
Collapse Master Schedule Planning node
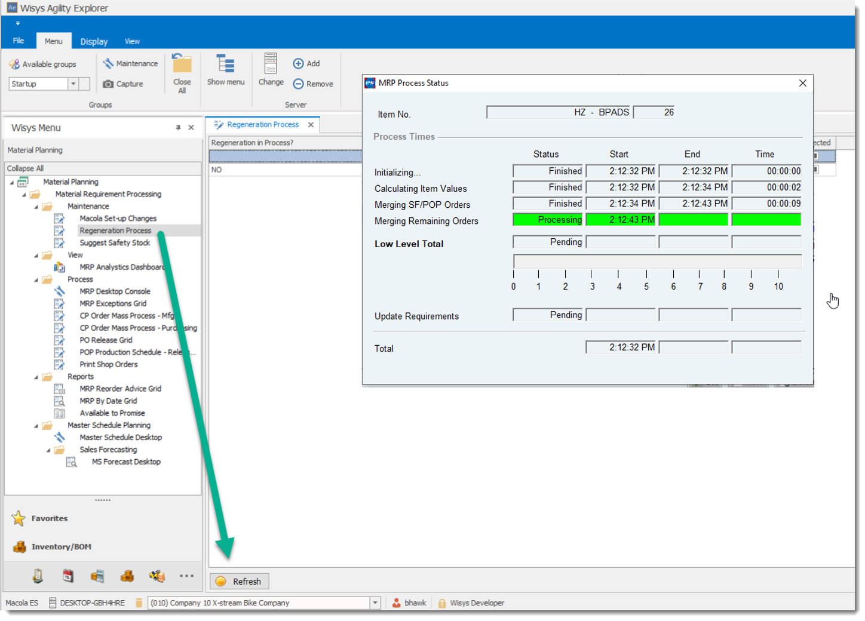[36, 426]
